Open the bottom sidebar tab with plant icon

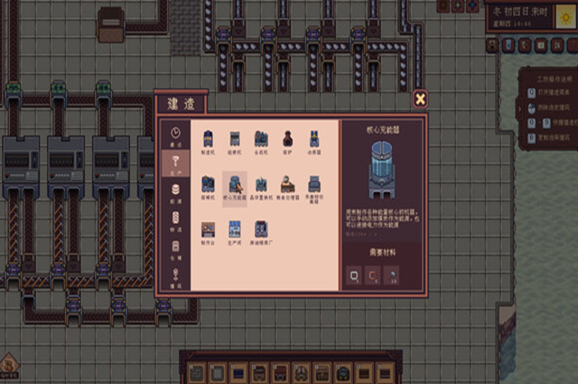[x=175, y=277]
